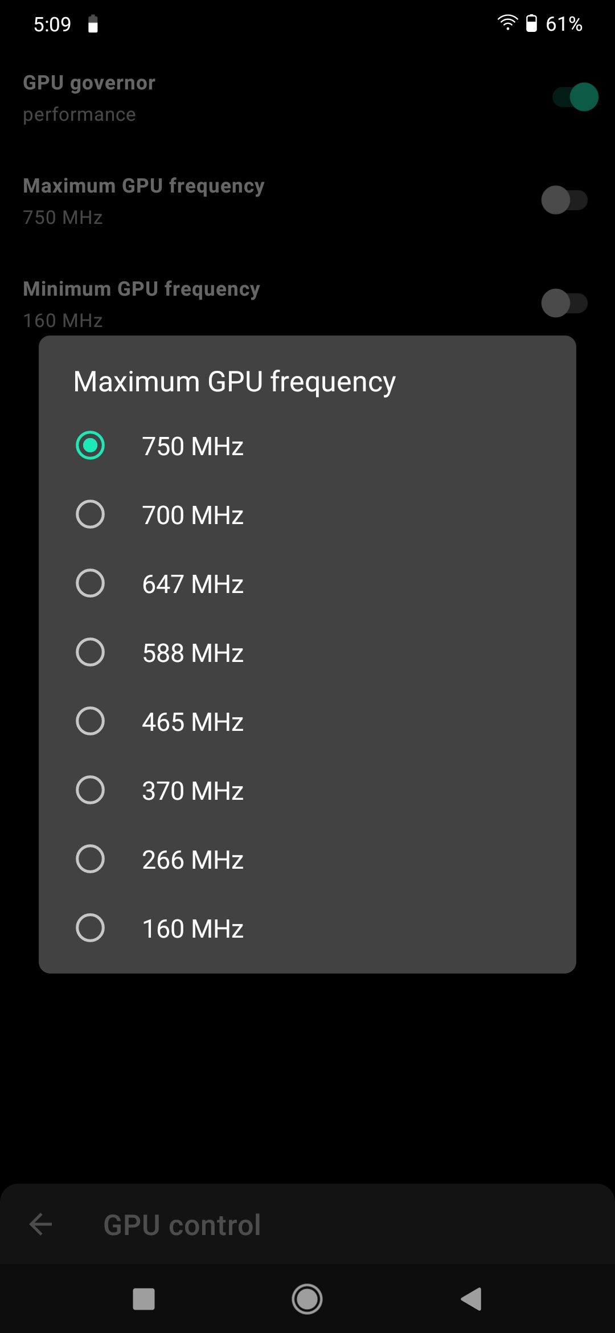The width and height of the screenshot is (615, 1333).
Task: Toggle the GPU governor switch
Action: tap(575, 97)
